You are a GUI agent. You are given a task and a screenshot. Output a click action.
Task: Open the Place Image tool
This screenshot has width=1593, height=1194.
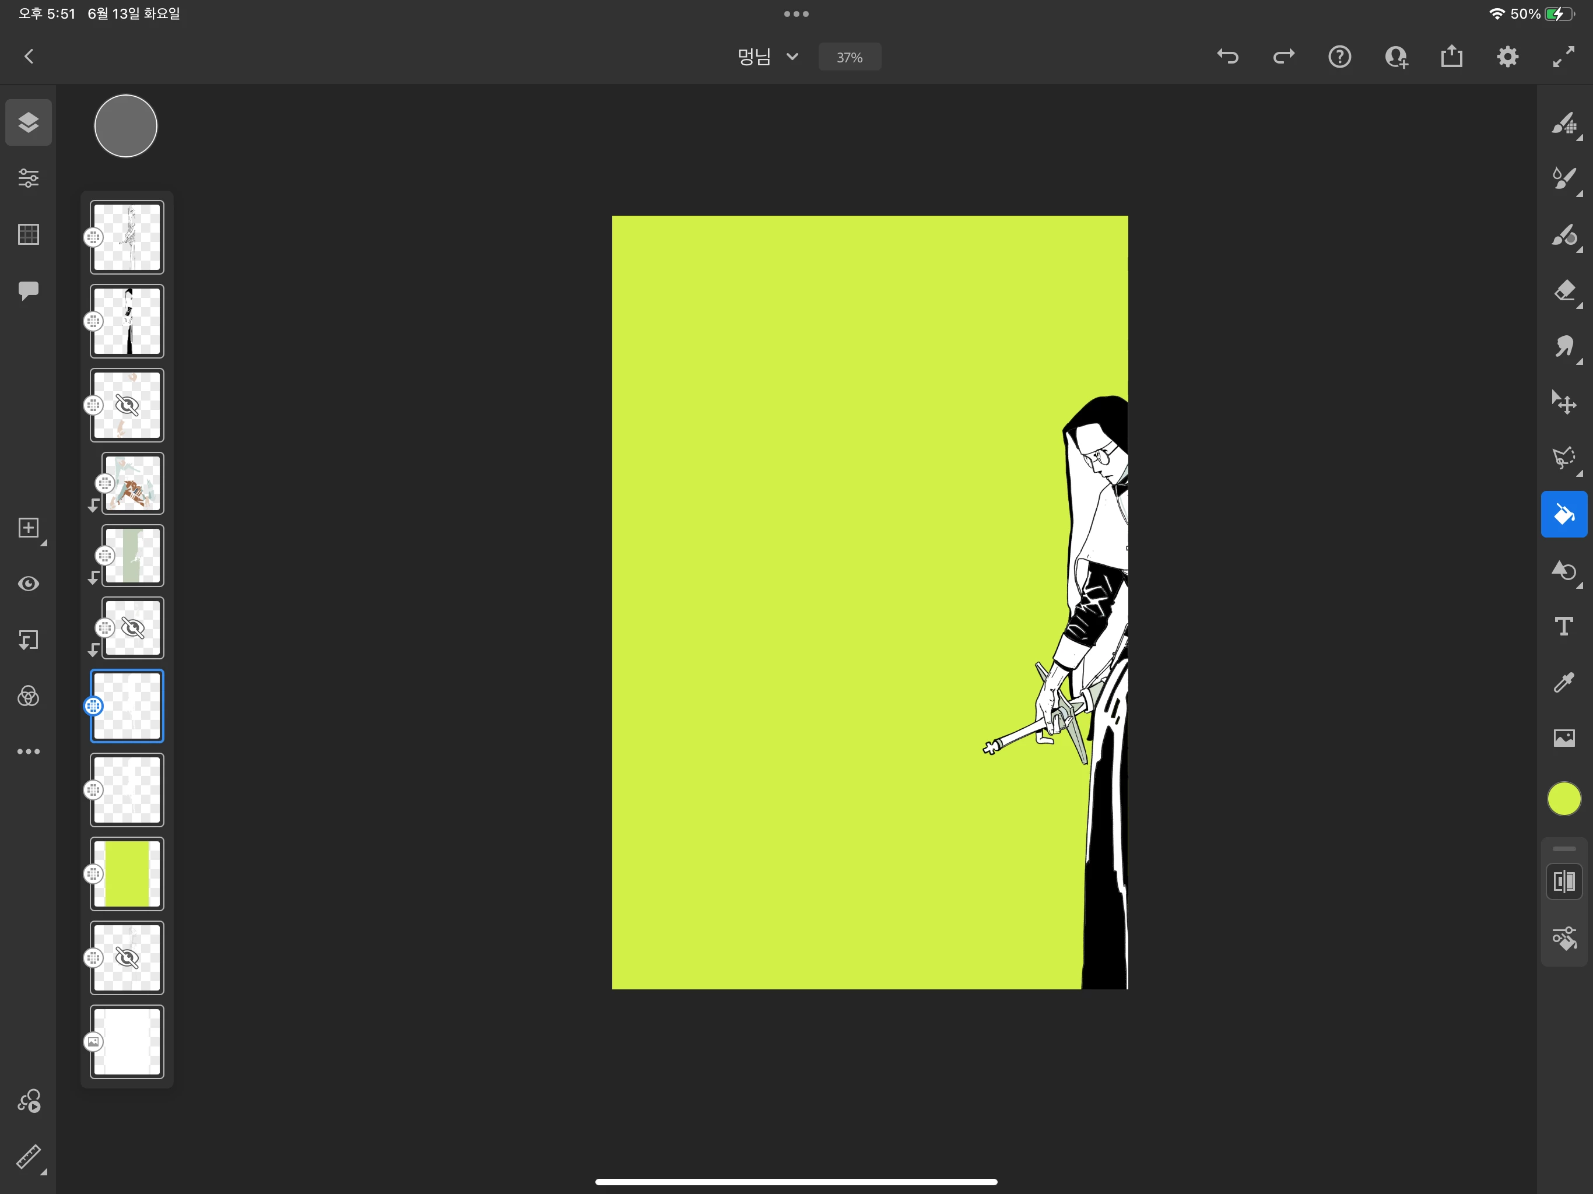(x=1563, y=738)
